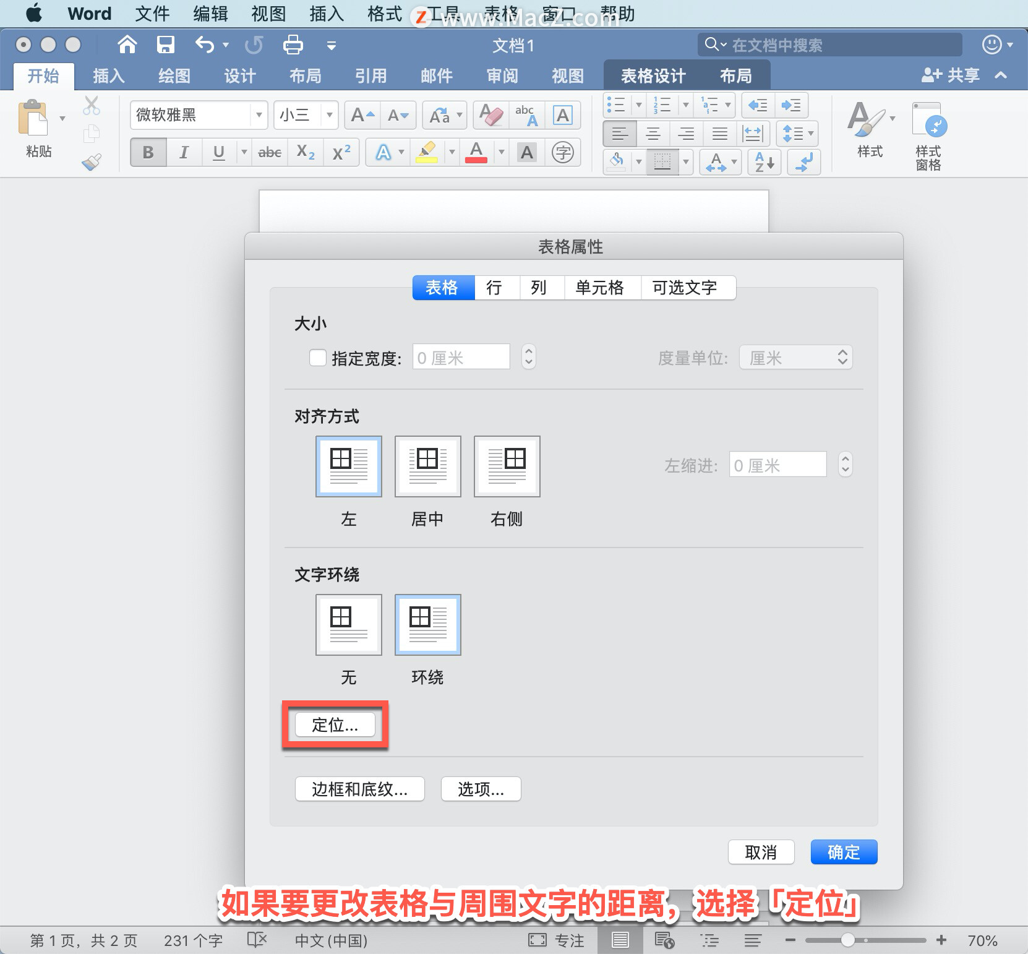Expand highlight color dropdown arrow

(x=452, y=152)
